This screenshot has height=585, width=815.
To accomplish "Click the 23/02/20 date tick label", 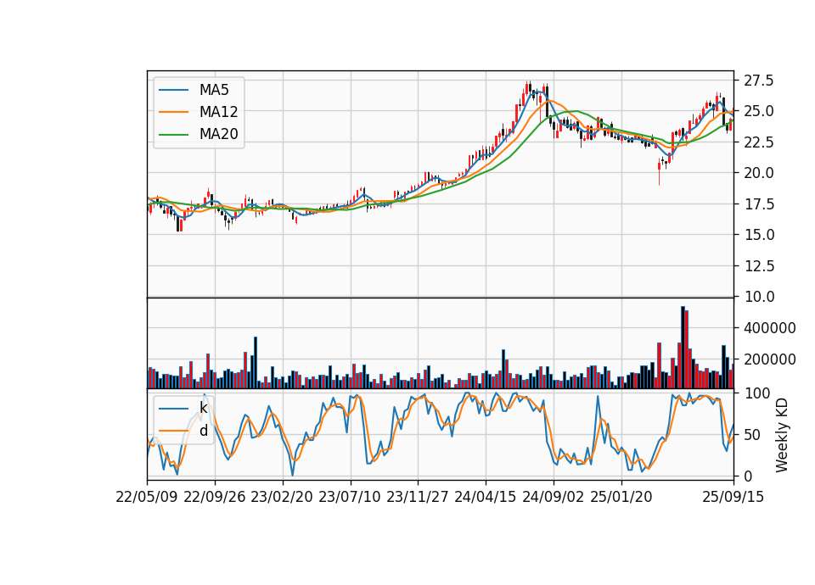I will click(282, 498).
